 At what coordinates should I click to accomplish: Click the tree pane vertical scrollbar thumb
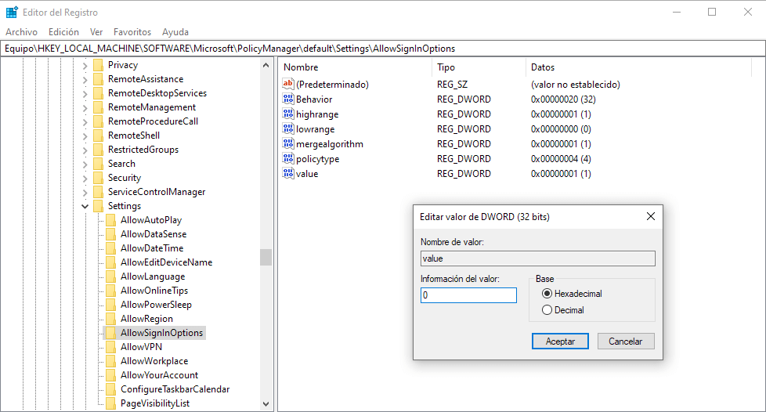click(x=266, y=257)
